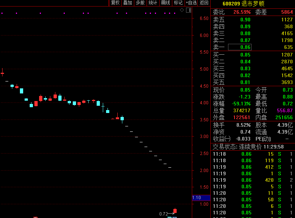This screenshot has width=295, height=218.
Task: Activate the 画线 drawing tool
Action: point(165,3)
